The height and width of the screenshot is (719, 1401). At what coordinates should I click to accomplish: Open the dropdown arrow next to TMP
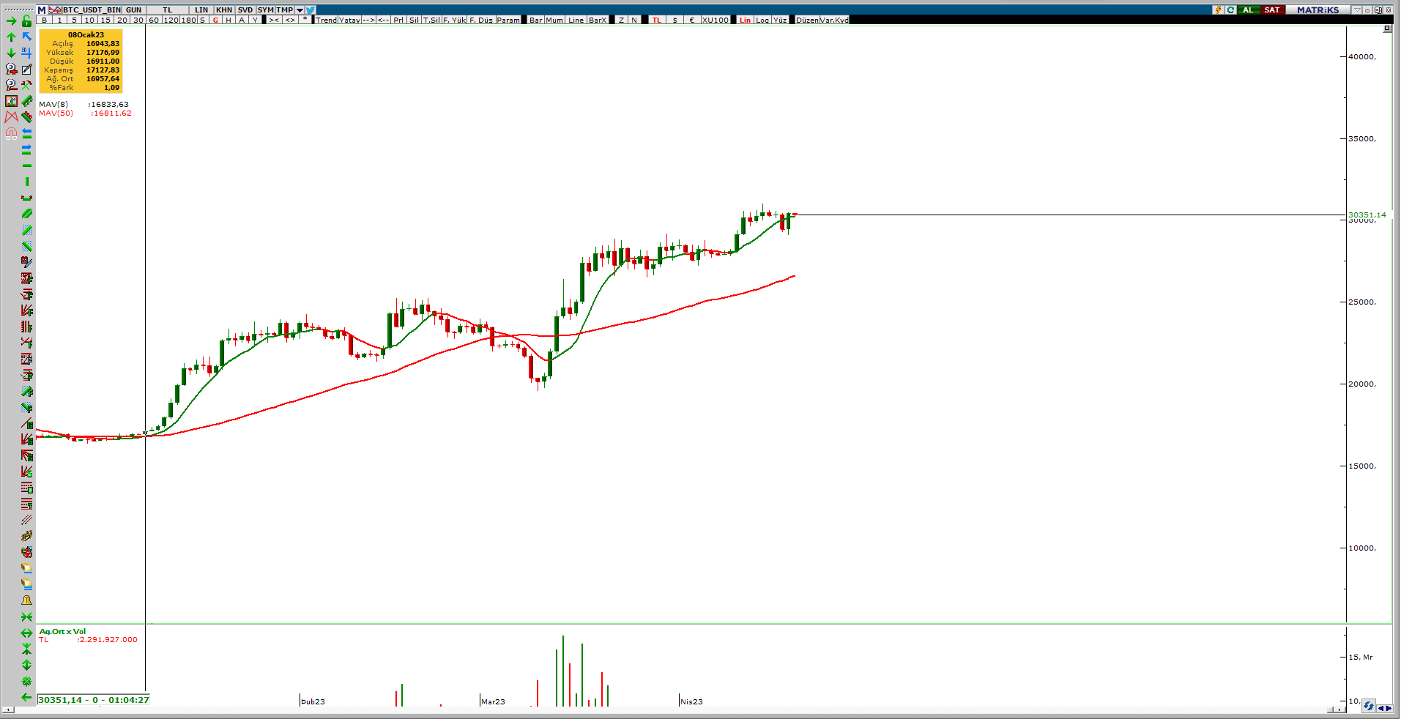click(x=300, y=10)
